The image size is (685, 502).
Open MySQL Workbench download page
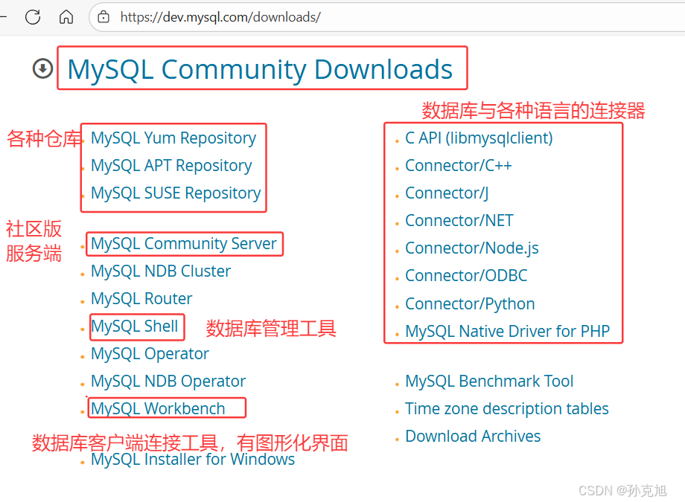158,408
